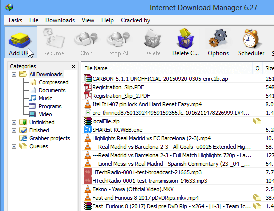Click the PDF icon of Registration_Slip_2.PDF

88,96
